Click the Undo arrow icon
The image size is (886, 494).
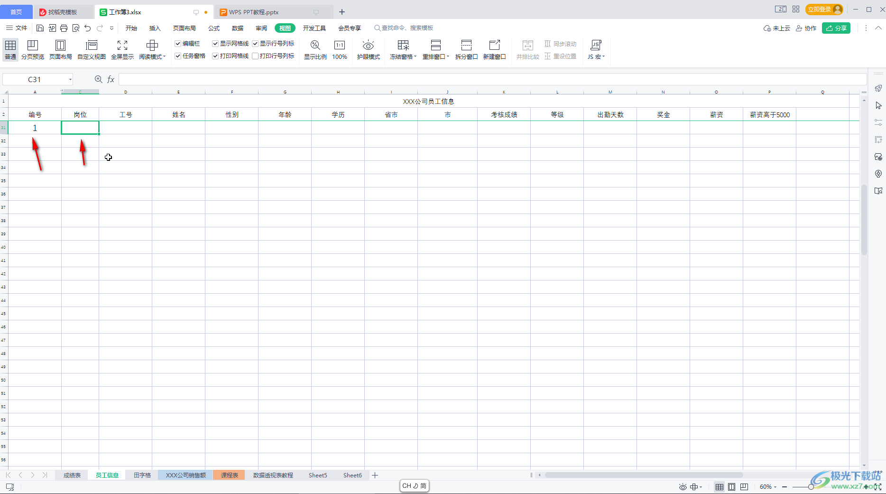88,28
